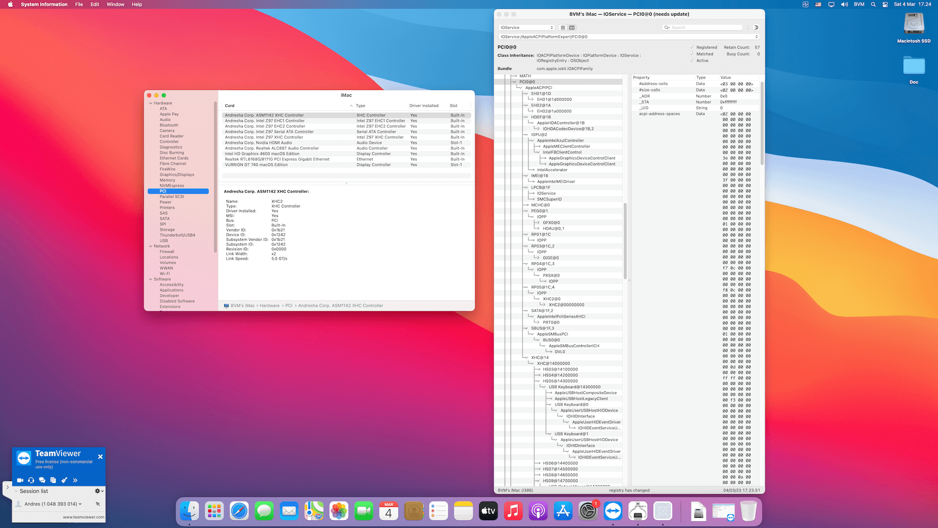Open the Help menu

click(x=137, y=4)
